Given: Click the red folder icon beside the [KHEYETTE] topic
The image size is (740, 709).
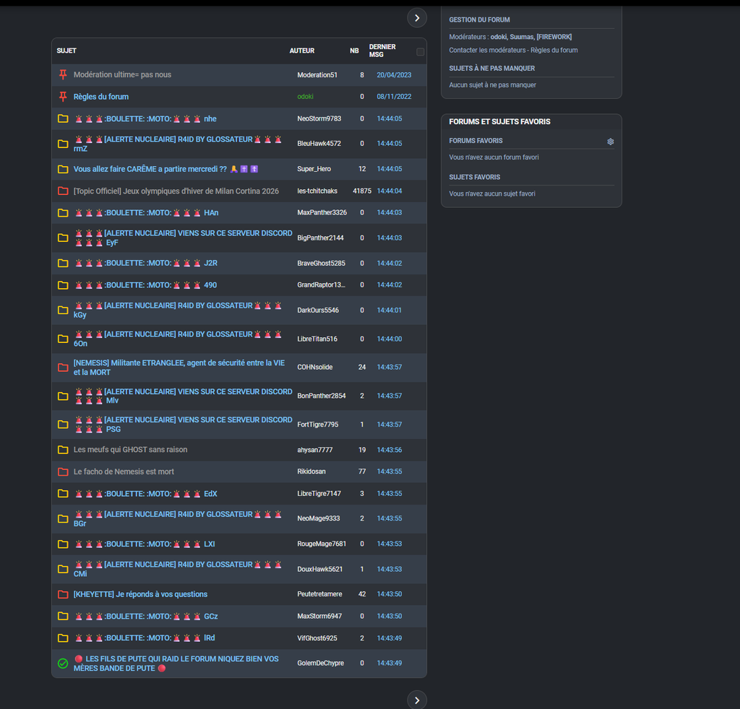Looking at the screenshot, I should (63, 594).
